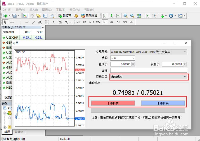Screen dimensions: 200x141
Task: Open the 显示(V) menu
Action: (x=20, y=10)
